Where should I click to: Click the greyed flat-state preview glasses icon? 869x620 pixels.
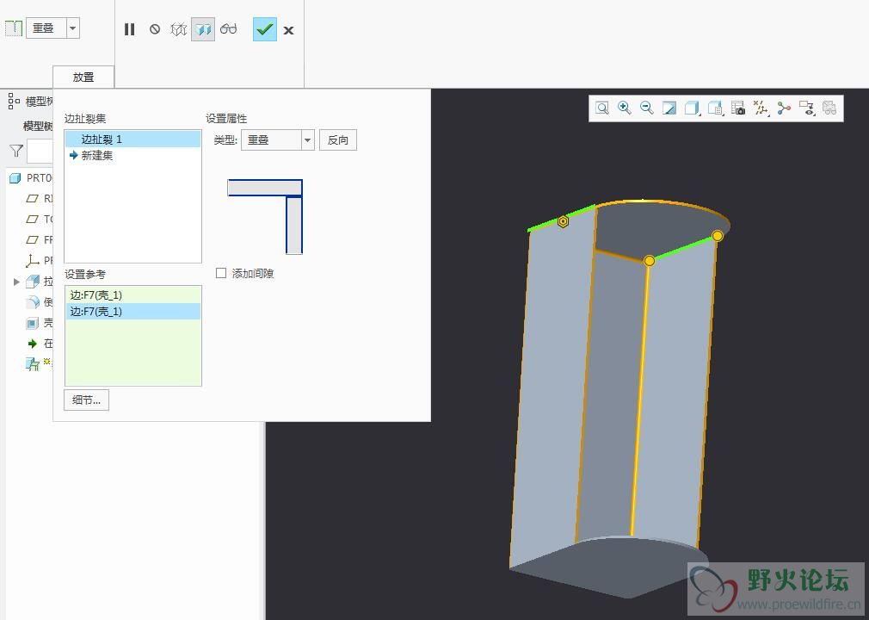(829, 108)
